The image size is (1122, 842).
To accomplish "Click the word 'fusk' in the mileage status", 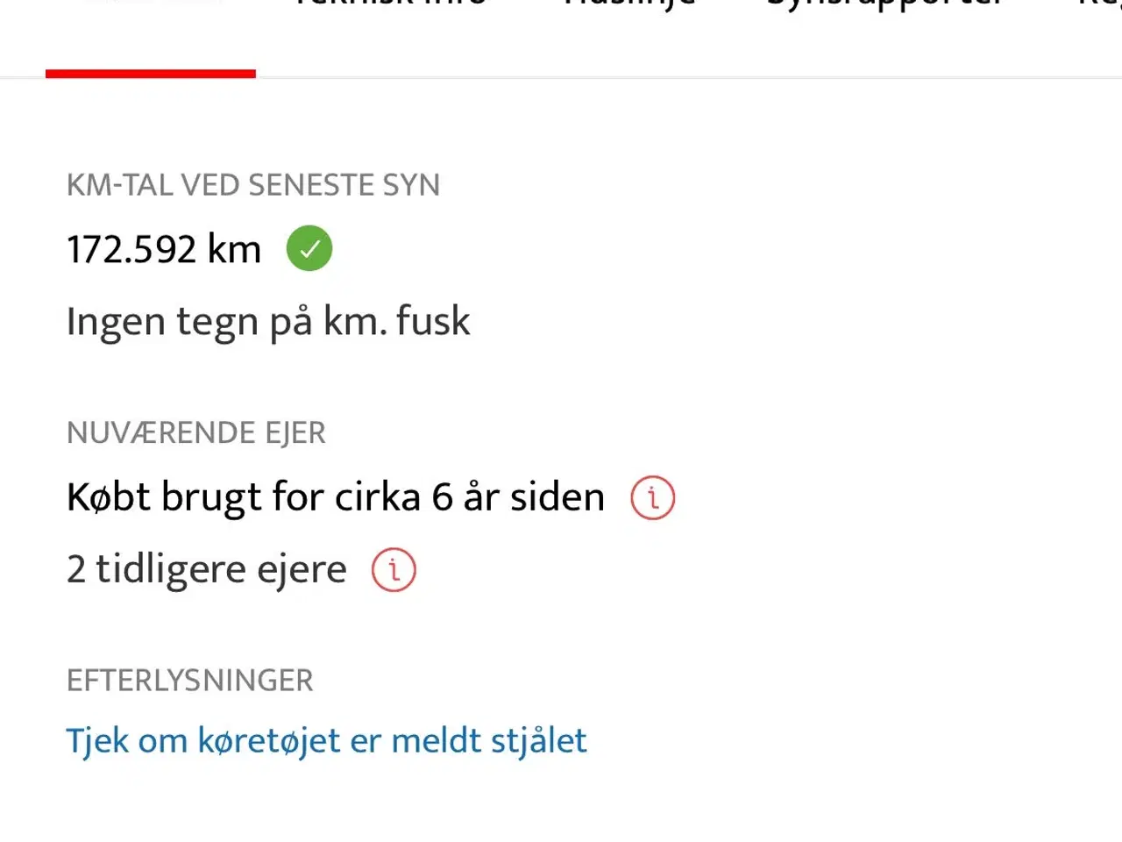I will (x=433, y=322).
